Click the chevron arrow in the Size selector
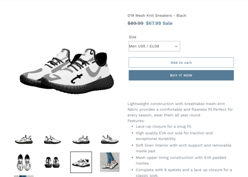The image size is (248, 177). click(176, 46)
